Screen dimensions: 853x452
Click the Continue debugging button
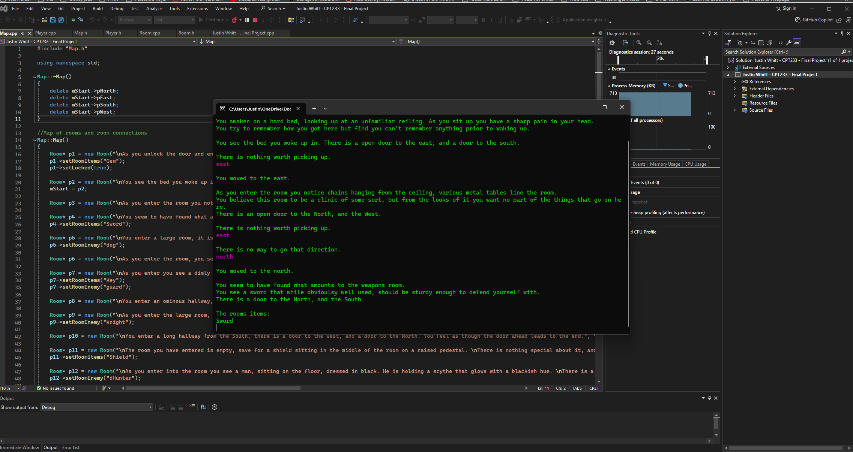click(x=212, y=20)
